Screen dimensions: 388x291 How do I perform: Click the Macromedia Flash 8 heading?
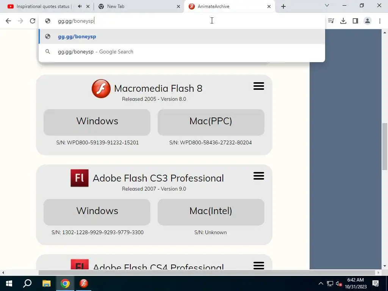point(158,88)
